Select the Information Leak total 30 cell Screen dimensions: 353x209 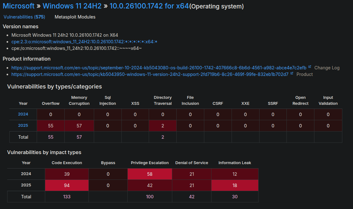tap(235, 196)
